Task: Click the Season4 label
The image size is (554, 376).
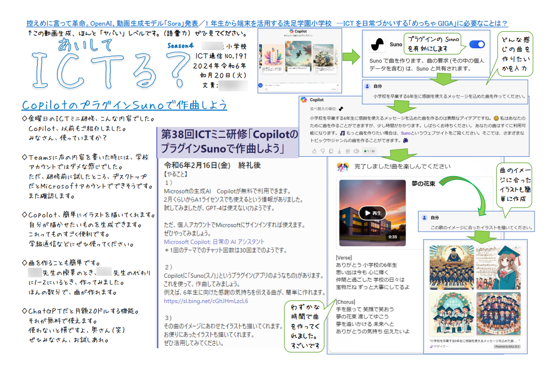Action: [181, 46]
